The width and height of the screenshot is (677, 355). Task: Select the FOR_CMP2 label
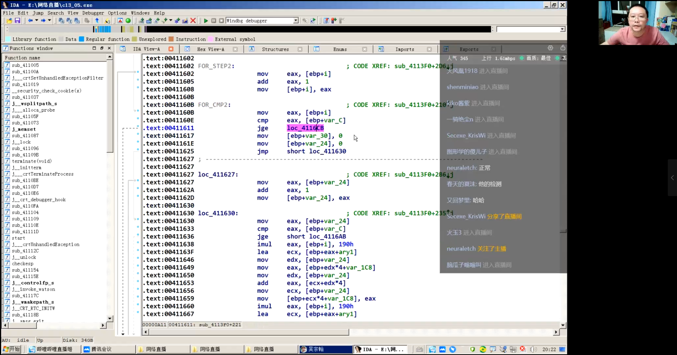coord(214,105)
